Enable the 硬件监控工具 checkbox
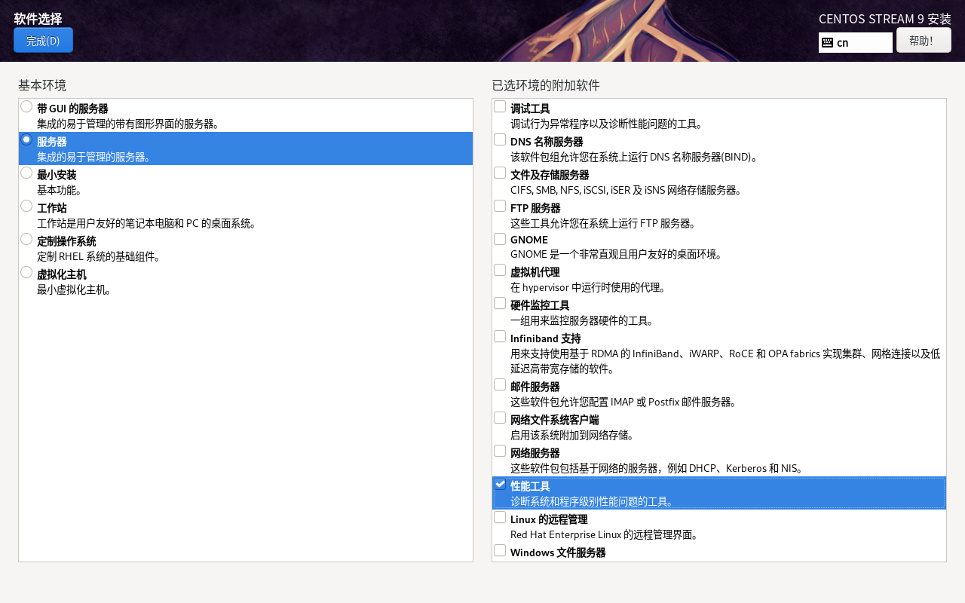 (x=500, y=303)
